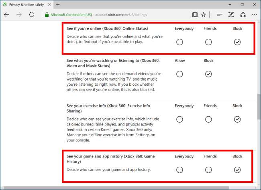Click the horizontal scrollbar at the bottom
261x190 pixels.
(x=120, y=188)
